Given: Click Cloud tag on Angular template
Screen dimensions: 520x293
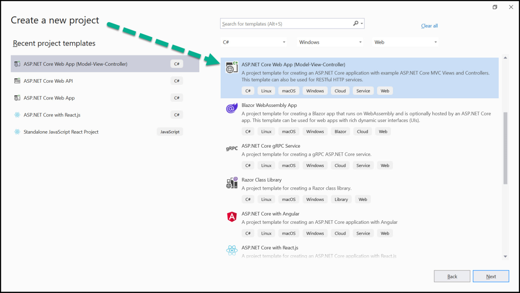Looking at the screenshot, I should pos(340,233).
